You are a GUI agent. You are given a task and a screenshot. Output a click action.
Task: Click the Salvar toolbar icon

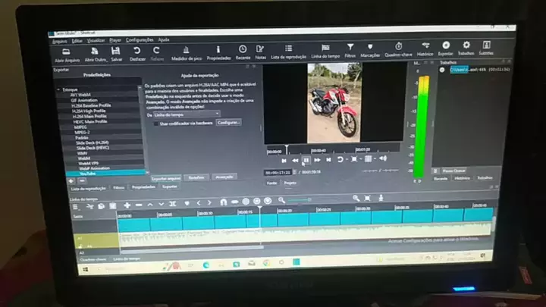tap(118, 50)
